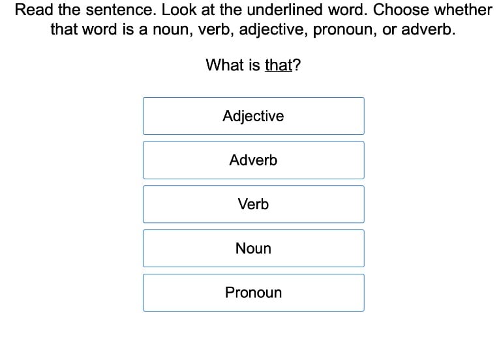Click "is" in the question sentence

coord(254,65)
